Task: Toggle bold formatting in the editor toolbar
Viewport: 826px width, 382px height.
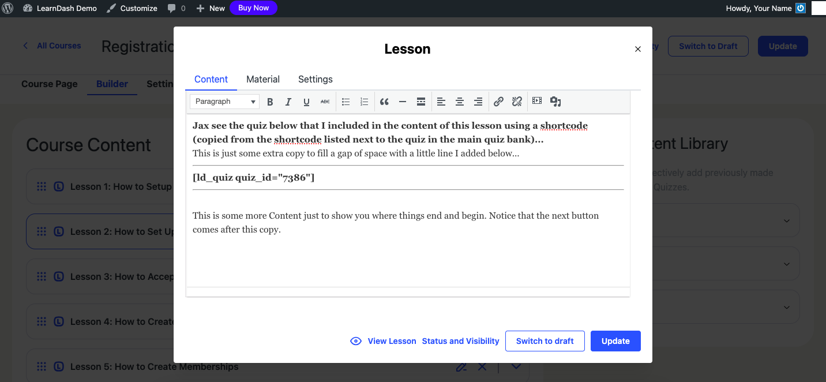Action: point(270,102)
